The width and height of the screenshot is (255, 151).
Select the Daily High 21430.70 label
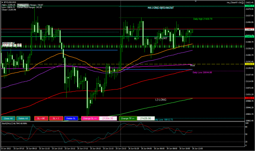203,19
